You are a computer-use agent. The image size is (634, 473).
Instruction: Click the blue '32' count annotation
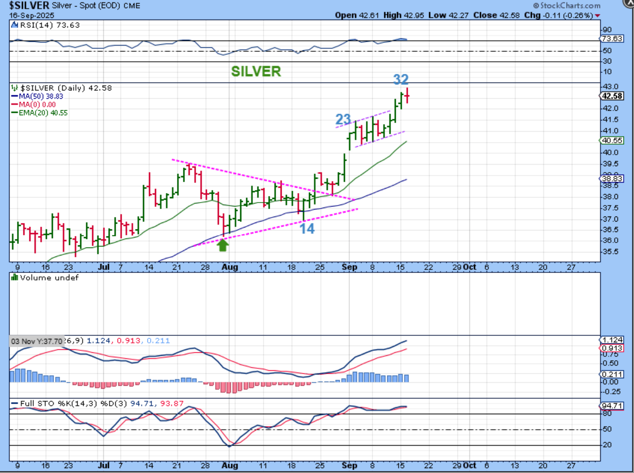[401, 79]
